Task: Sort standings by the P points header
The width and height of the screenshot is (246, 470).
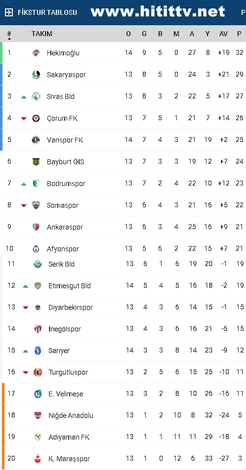Action: pyautogui.click(x=239, y=34)
